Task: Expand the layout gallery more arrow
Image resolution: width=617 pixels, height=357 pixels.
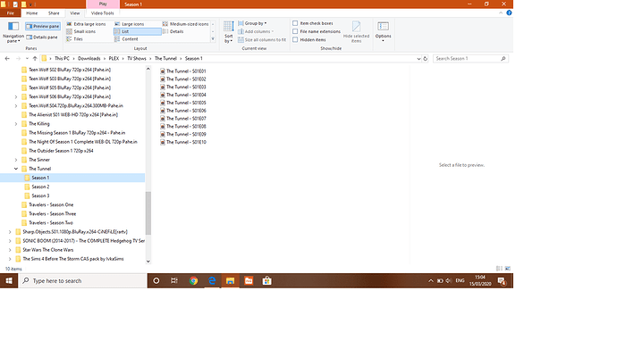Action: point(213,39)
